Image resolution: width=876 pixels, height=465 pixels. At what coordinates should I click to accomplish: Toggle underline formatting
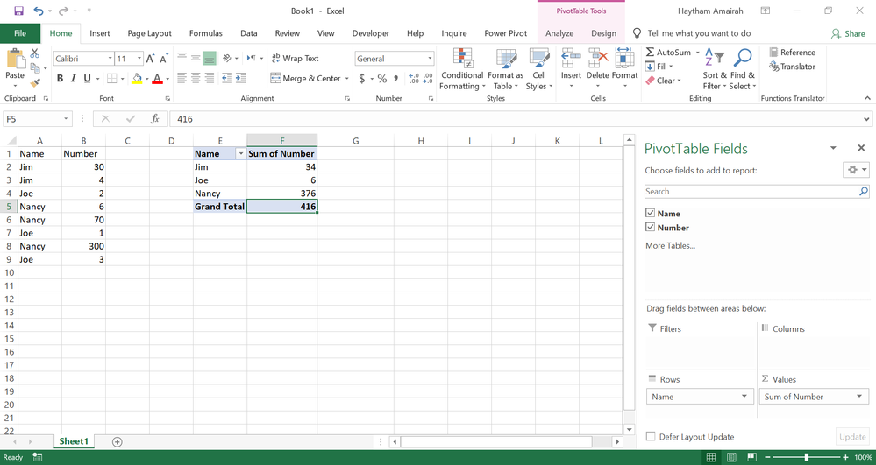(x=87, y=79)
